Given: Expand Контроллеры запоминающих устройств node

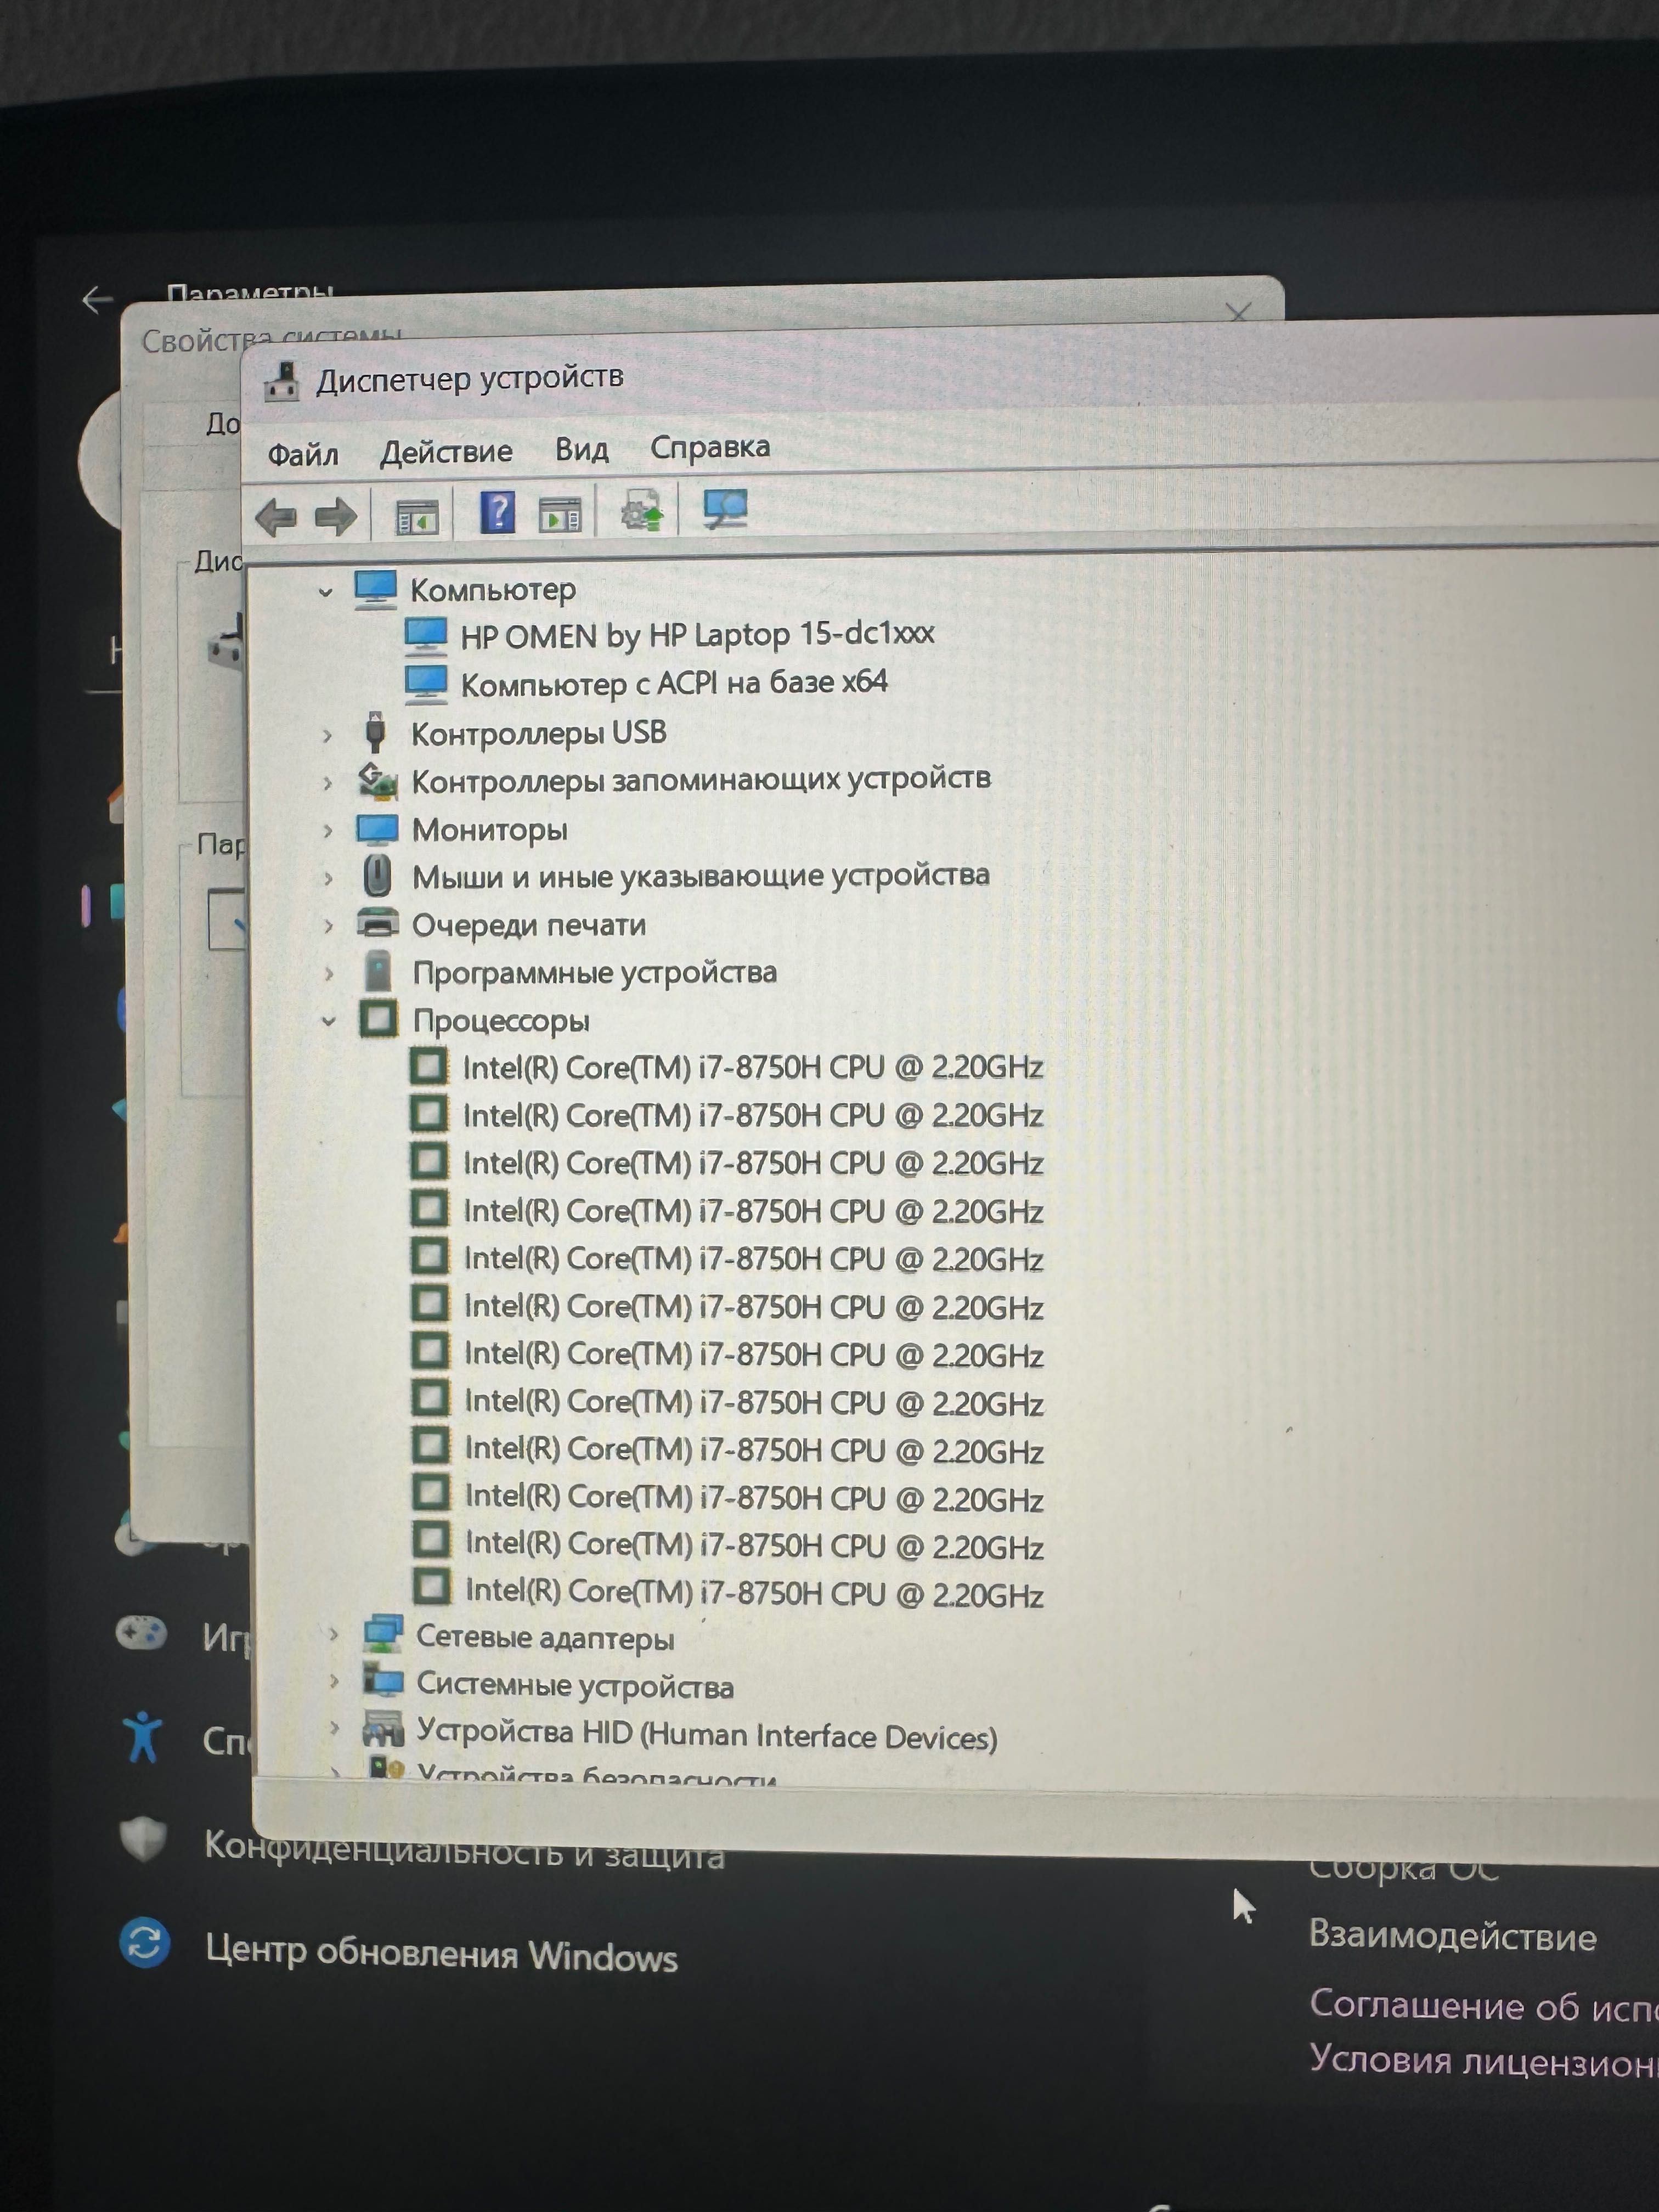Looking at the screenshot, I should coord(327,783).
